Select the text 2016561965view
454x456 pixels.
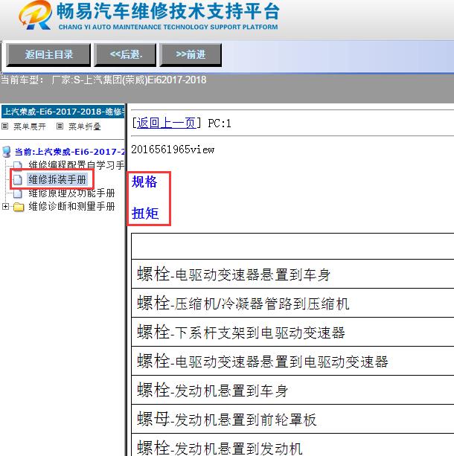[173, 150]
